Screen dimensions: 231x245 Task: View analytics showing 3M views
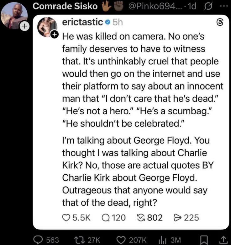[x=170, y=240]
